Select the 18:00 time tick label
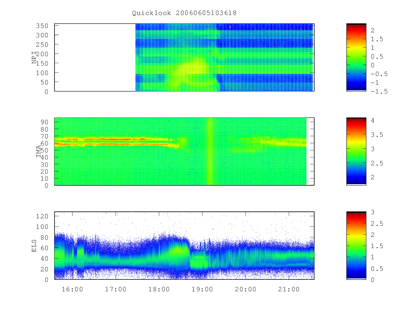The image size is (419, 314). 159,290
